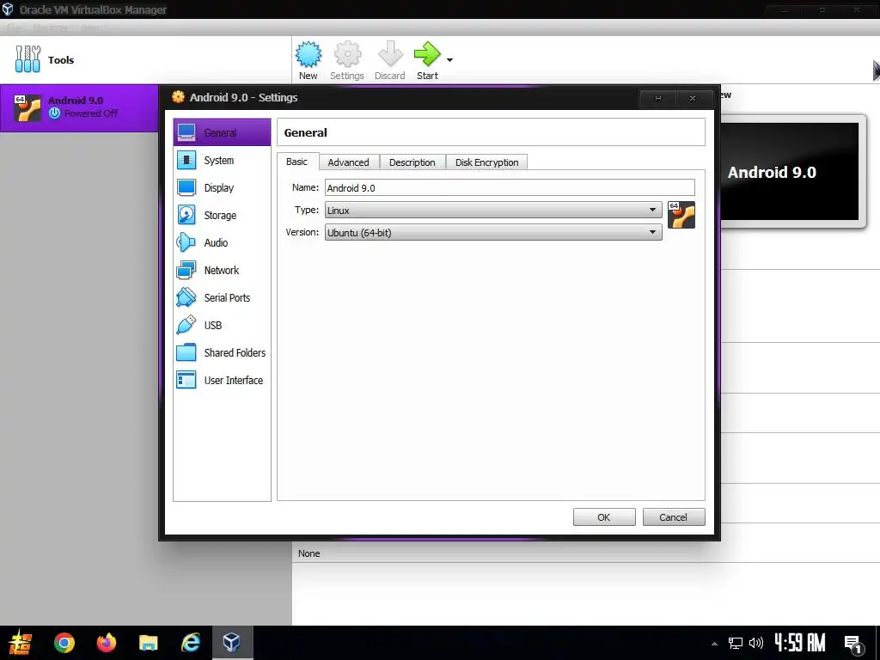Click the volume speaker tray icon
This screenshot has height=660, width=880.
coord(756,643)
